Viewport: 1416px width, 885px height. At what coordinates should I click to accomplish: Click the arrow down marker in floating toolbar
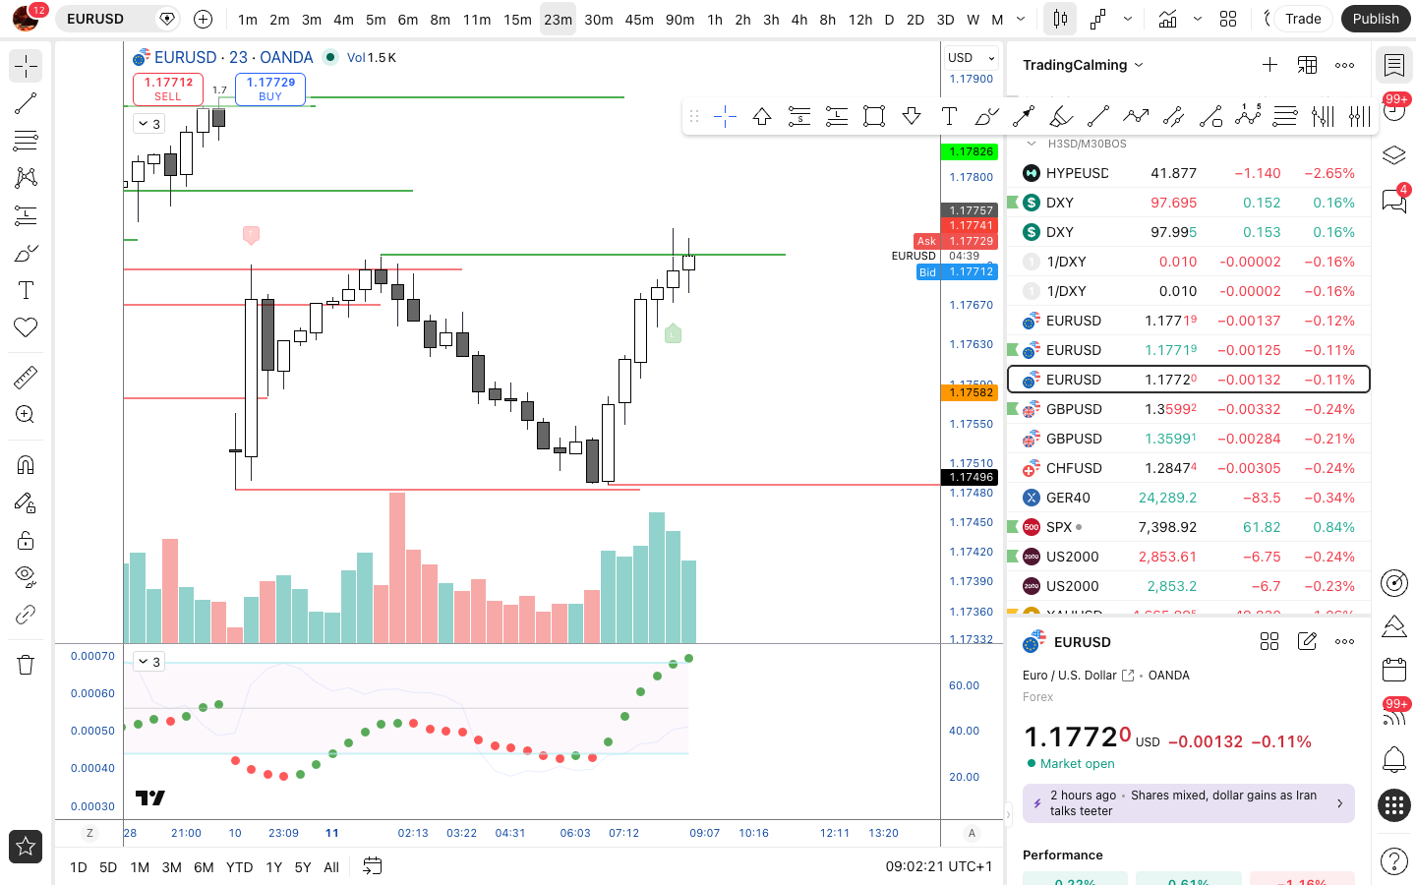[x=912, y=116]
